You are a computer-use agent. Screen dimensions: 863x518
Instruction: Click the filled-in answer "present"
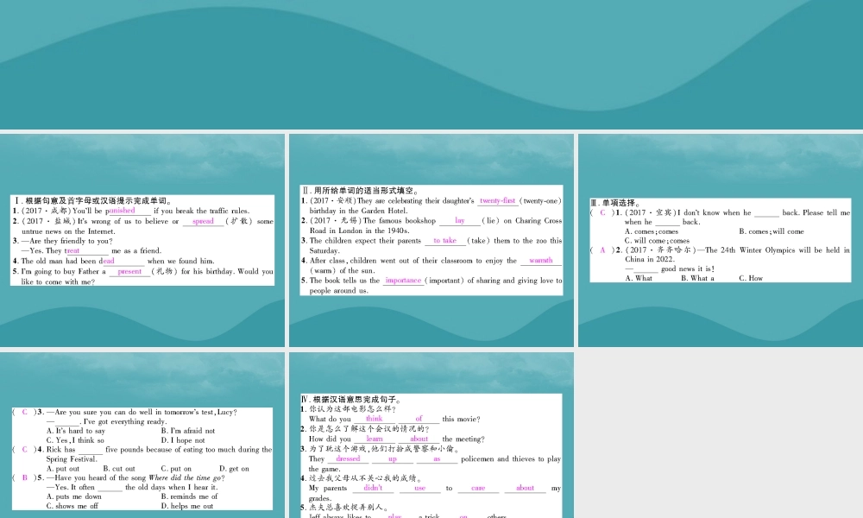(129, 271)
